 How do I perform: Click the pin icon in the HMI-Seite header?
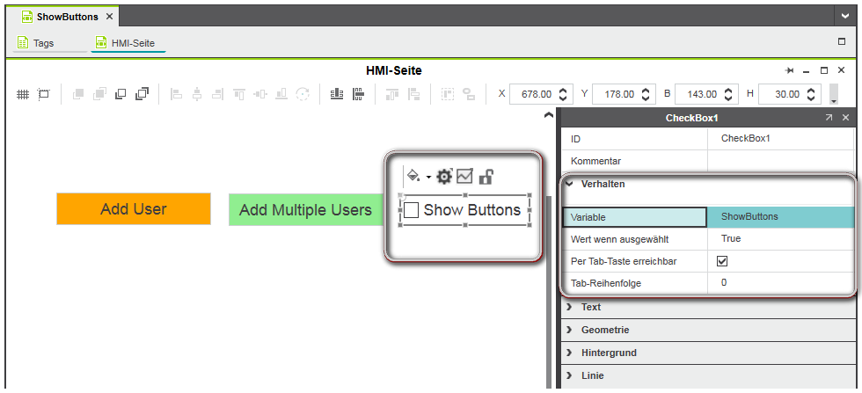pyautogui.click(x=789, y=70)
